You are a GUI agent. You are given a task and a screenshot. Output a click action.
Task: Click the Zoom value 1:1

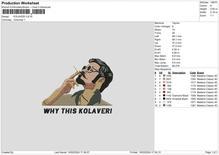pos(212,15)
